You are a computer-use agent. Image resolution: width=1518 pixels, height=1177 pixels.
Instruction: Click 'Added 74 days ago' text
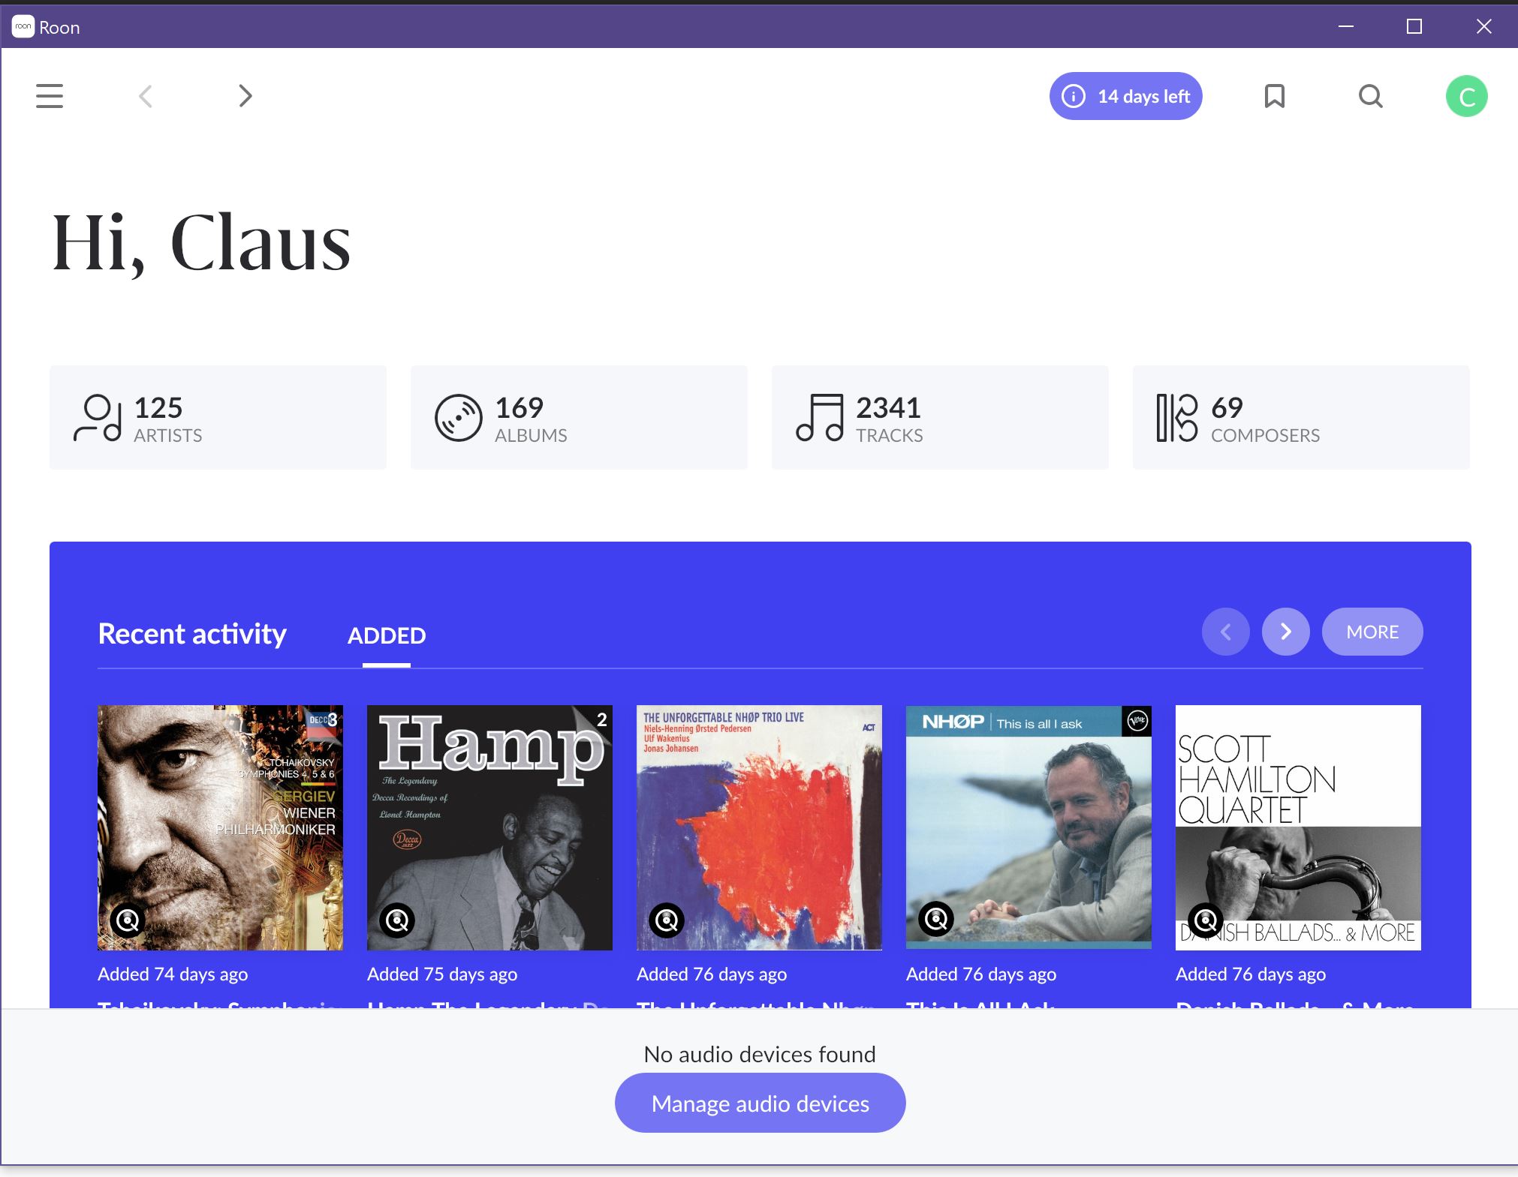click(173, 974)
